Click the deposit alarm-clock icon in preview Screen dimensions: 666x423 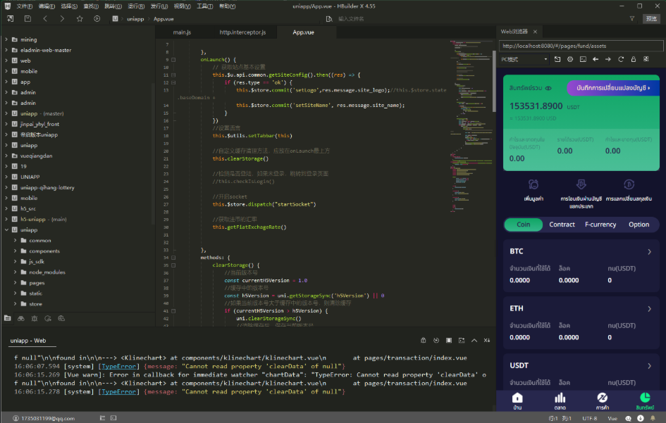pyautogui.click(x=534, y=184)
